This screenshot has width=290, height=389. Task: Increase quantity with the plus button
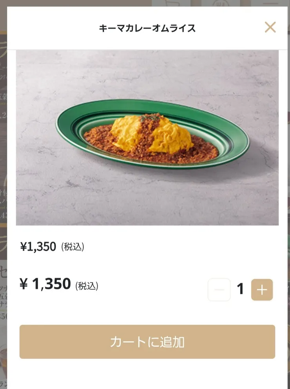(x=262, y=289)
